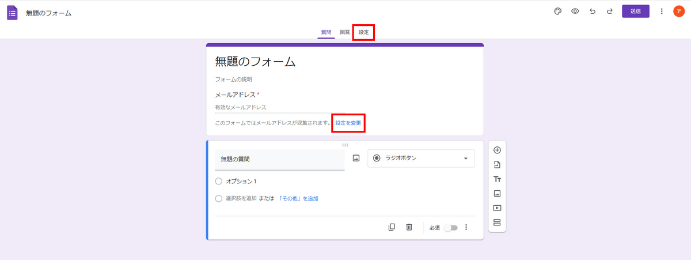The image size is (691, 260).
Task: Delete the current question
Action: pyautogui.click(x=409, y=227)
